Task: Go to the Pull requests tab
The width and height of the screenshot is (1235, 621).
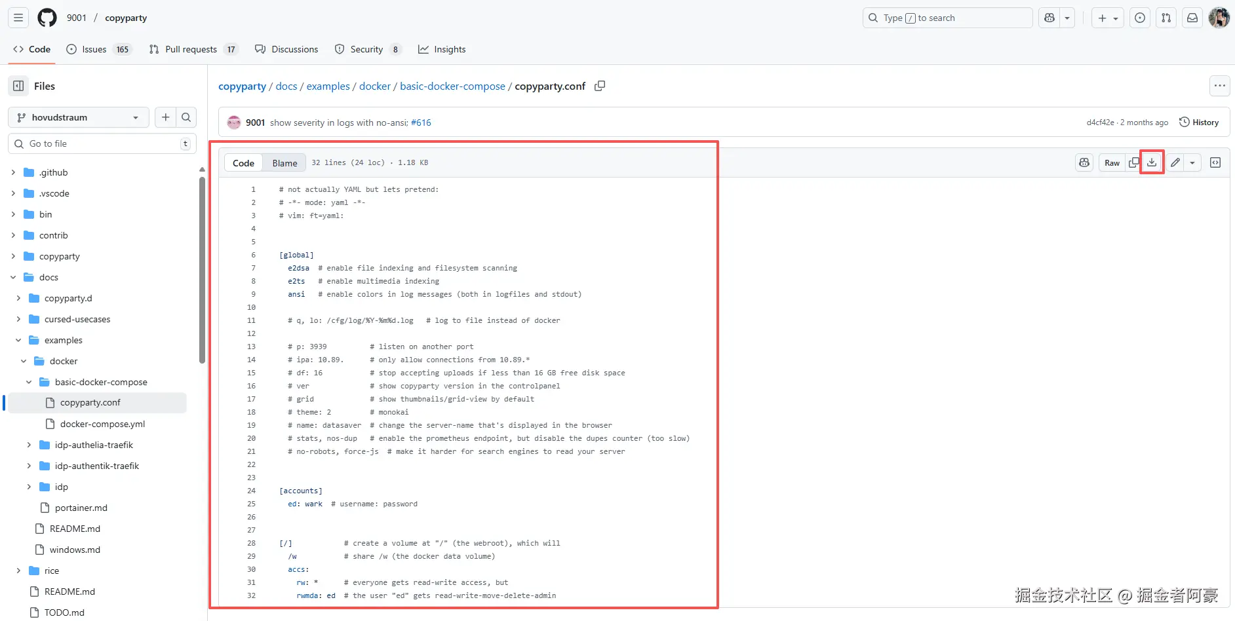Action: point(193,49)
